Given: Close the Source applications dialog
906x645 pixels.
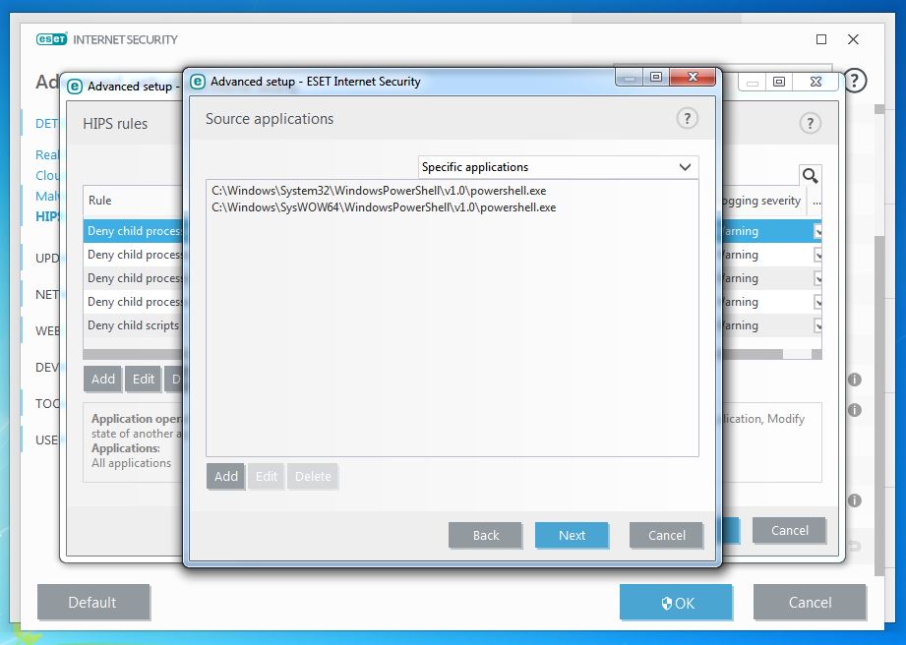Looking at the screenshot, I should [x=693, y=77].
